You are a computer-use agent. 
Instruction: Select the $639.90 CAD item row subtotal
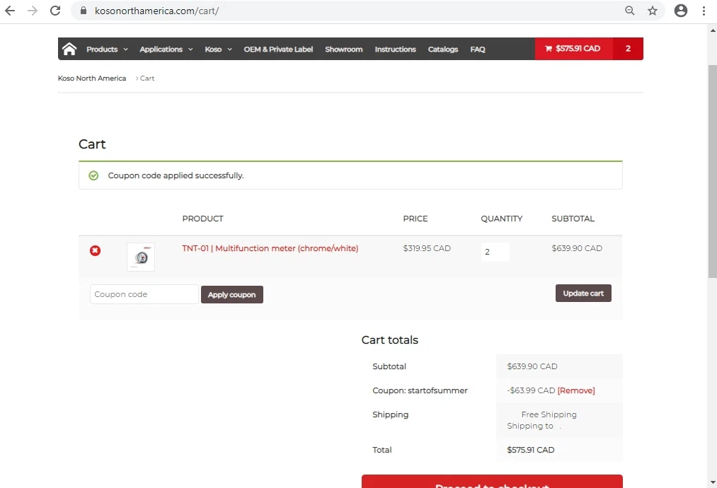pos(577,248)
